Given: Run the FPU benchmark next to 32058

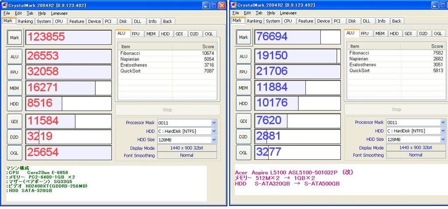Looking at the screenshot, I should pyautogui.click(x=14, y=72).
